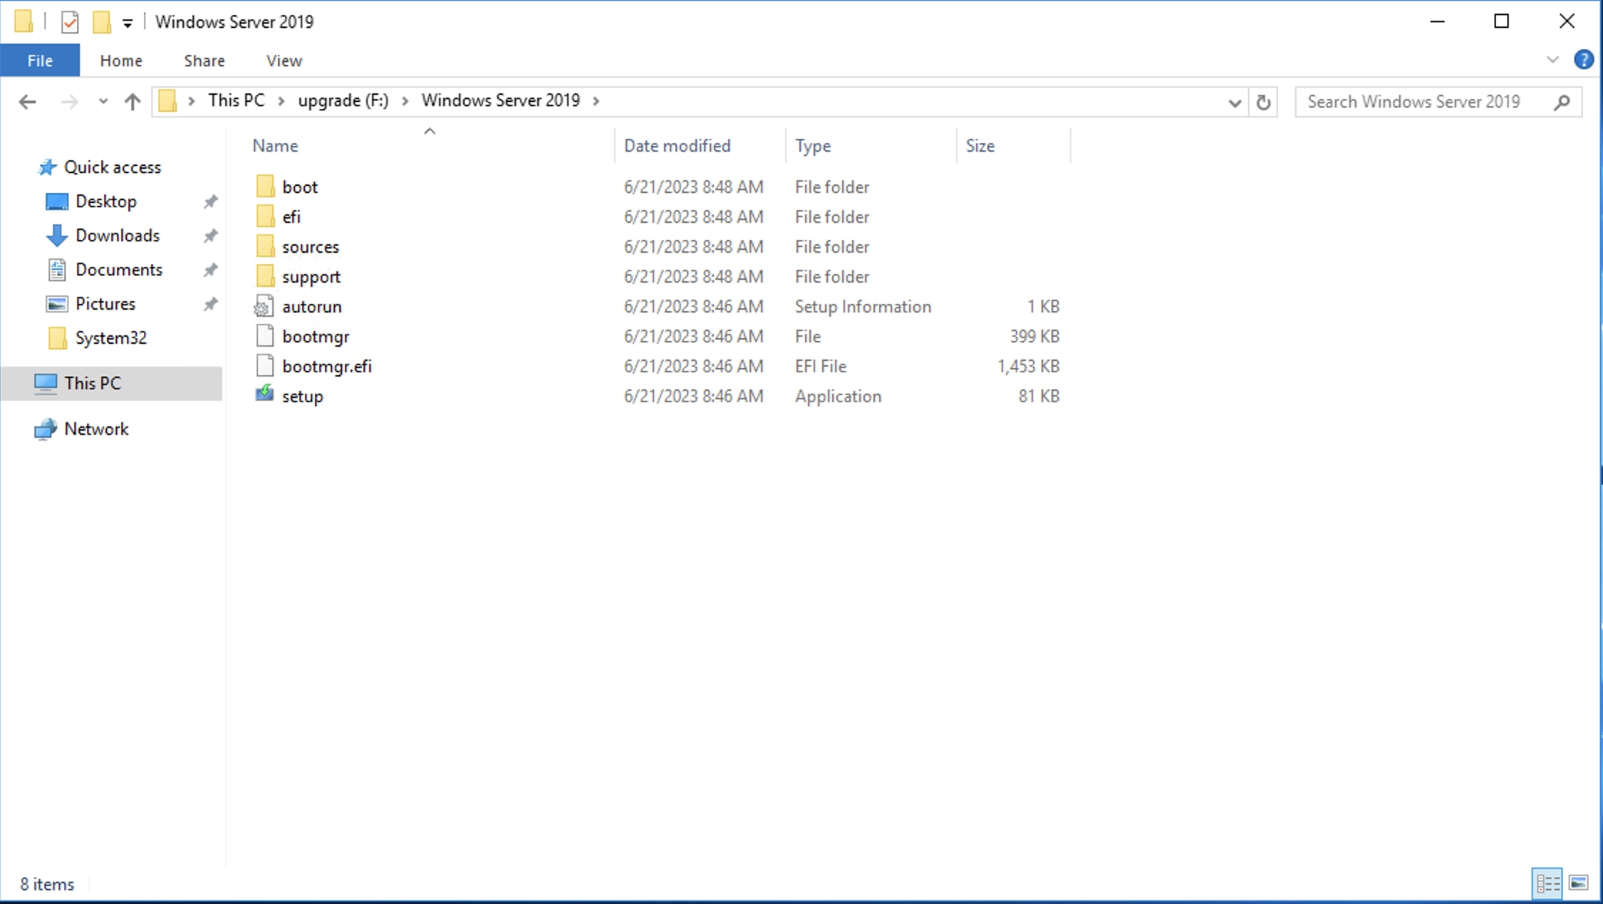Click the search magnifier icon

1562,102
